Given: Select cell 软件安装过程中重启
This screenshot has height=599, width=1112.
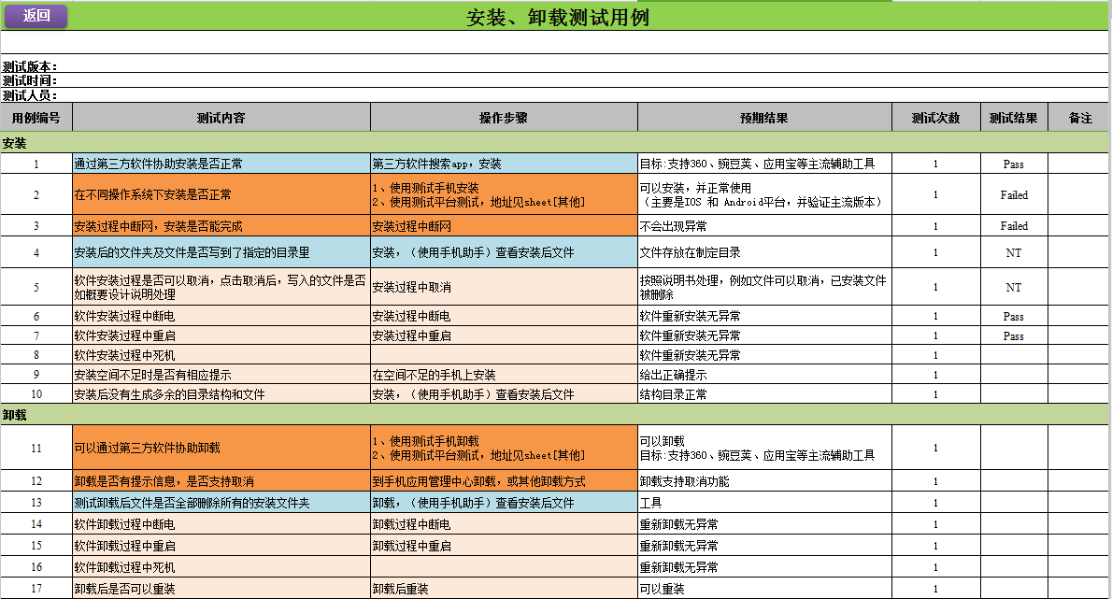Looking at the screenshot, I should [221, 335].
